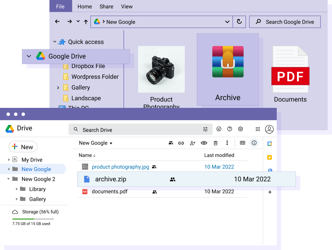Collapse the Google Drive tree node
Viewport: 332px width, 250px height.
[29, 56]
